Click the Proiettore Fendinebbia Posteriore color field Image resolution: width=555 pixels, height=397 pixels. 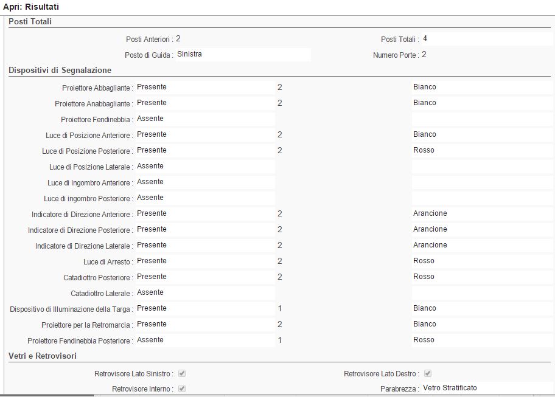pos(482,340)
